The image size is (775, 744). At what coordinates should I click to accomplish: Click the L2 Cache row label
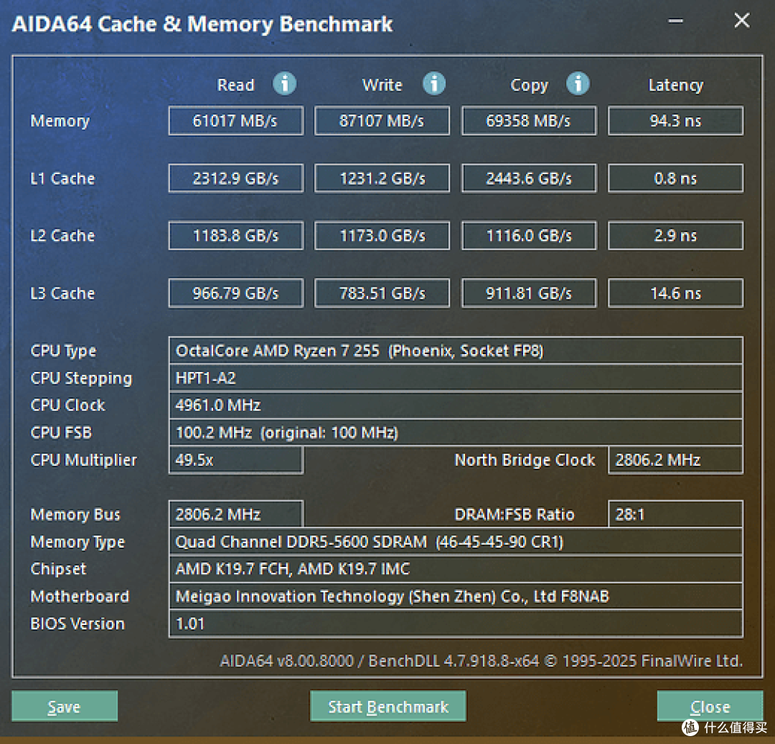coord(62,236)
